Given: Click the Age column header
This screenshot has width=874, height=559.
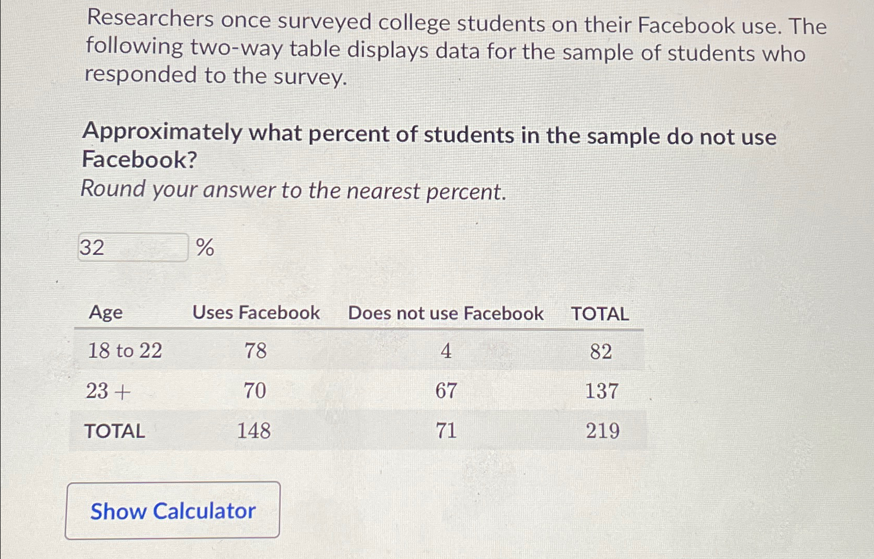Looking at the screenshot, I should 104,313.
